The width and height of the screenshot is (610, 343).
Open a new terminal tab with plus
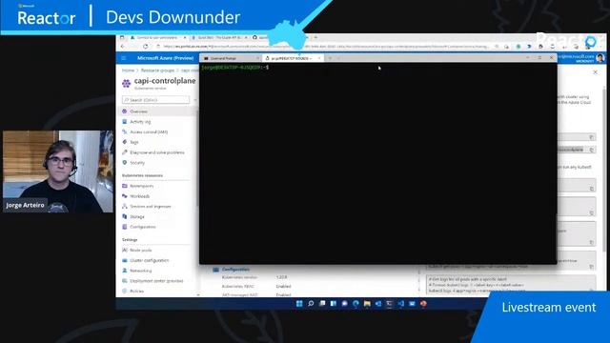click(330, 58)
